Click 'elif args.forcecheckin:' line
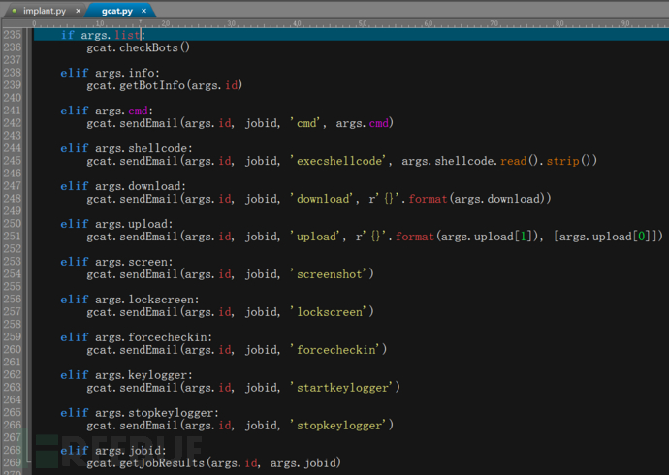 click(136, 336)
